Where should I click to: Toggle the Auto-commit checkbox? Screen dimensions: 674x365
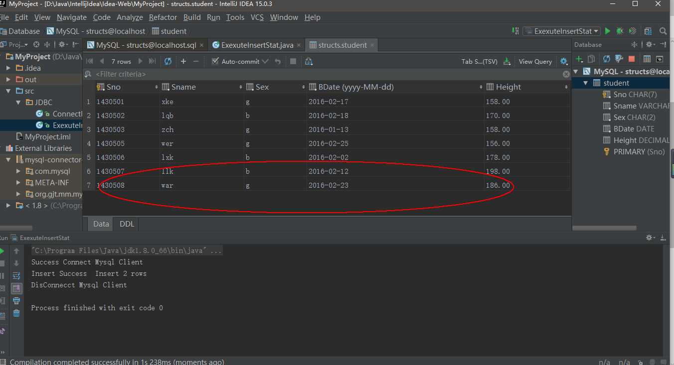(x=215, y=61)
